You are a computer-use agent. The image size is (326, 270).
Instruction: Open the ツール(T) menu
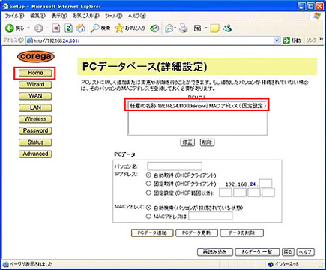(x=113, y=16)
